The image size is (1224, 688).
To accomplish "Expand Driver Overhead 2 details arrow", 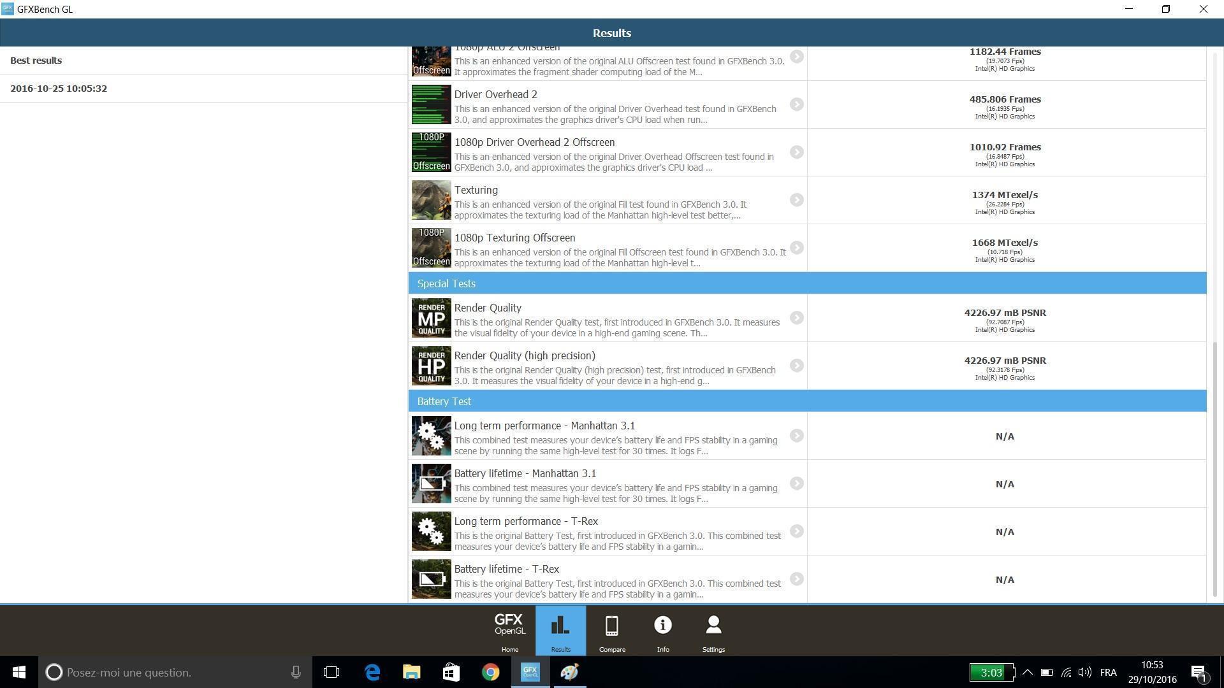I will 796,104.
